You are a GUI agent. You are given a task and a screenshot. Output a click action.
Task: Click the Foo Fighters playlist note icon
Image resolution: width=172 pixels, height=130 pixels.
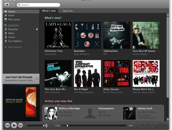(x=5, y=41)
